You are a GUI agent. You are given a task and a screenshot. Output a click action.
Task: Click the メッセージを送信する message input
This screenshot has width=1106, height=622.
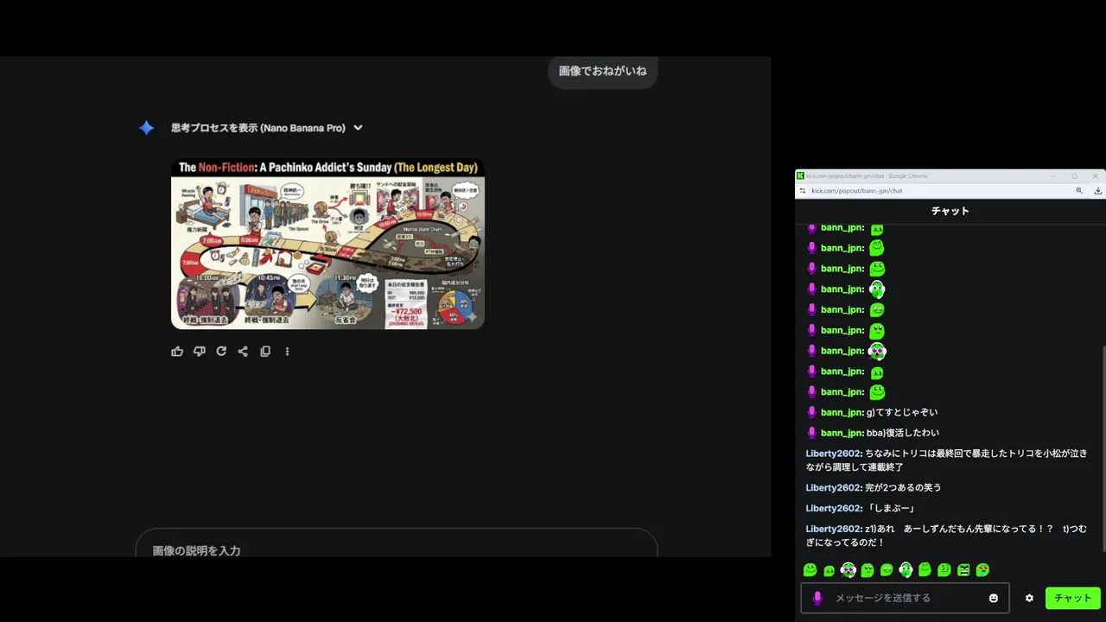click(x=906, y=598)
